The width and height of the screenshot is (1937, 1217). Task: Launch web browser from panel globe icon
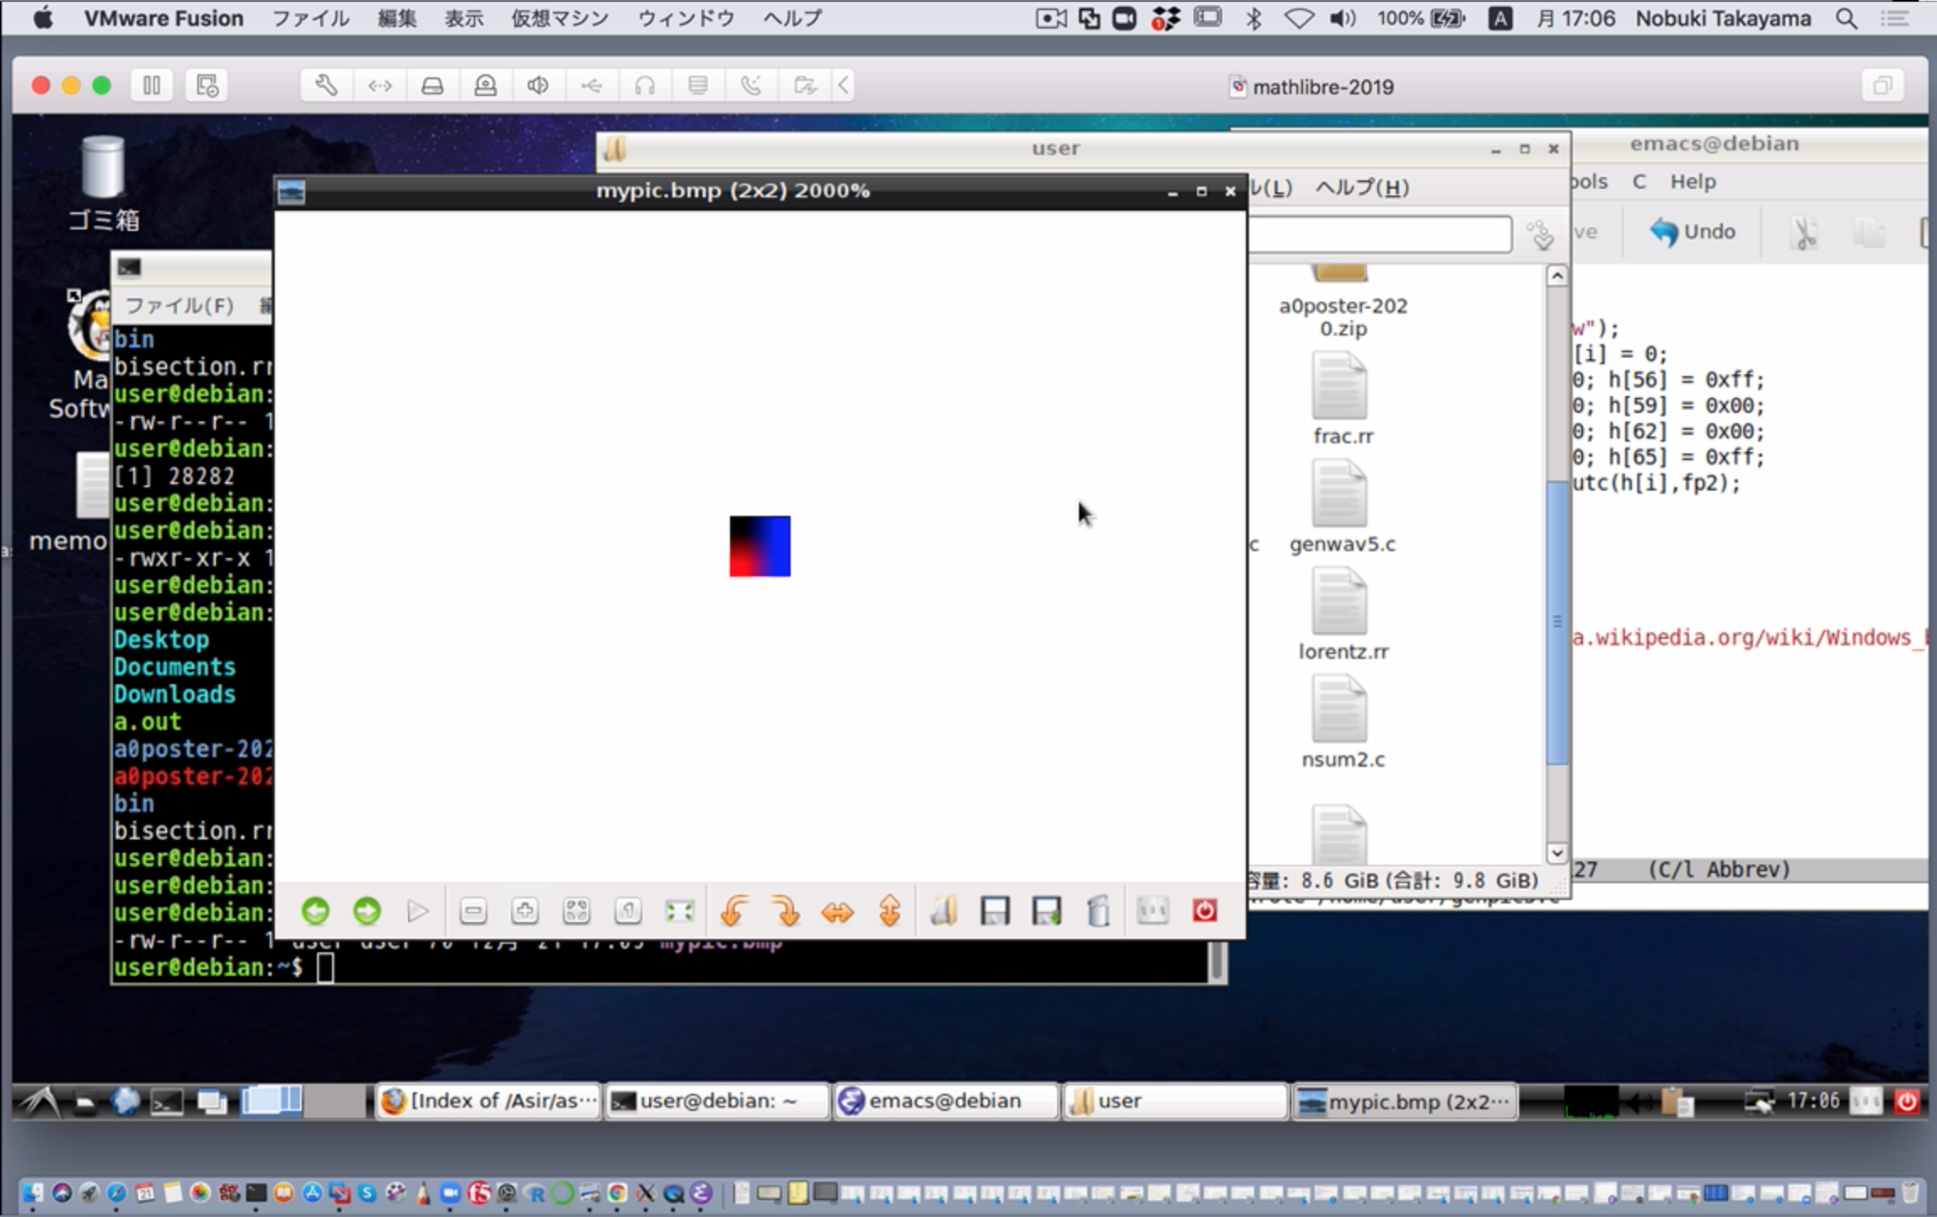point(126,1101)
